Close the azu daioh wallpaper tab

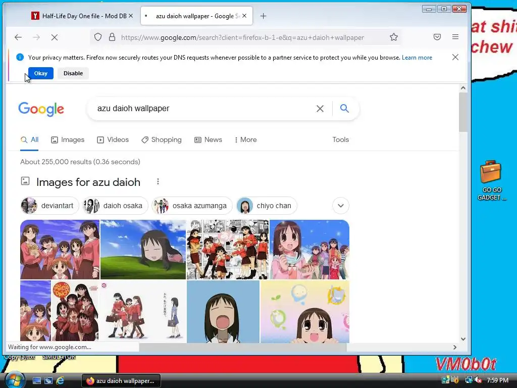(x=244, y=16)
